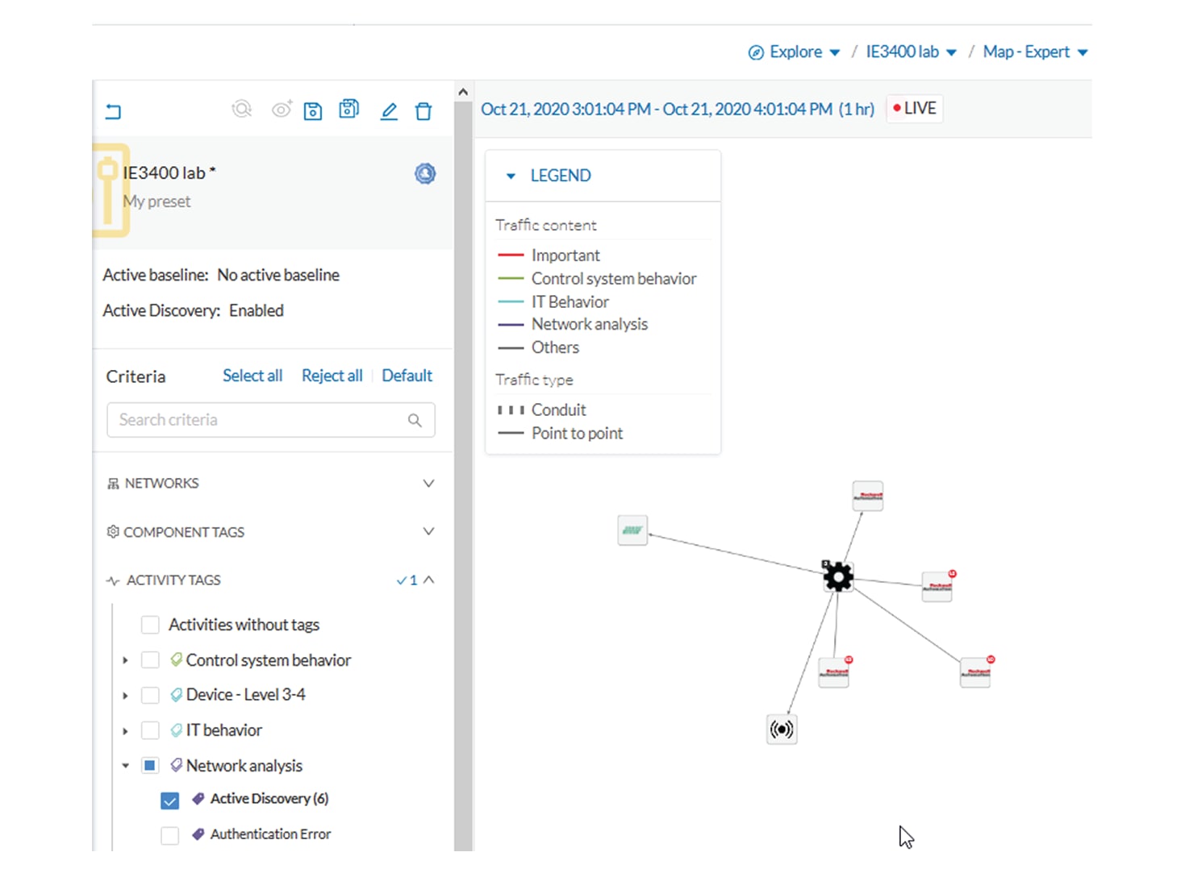Click the Save As multi-disk icon
This screenshot has height=873, width=1185.
coord(349,109)
